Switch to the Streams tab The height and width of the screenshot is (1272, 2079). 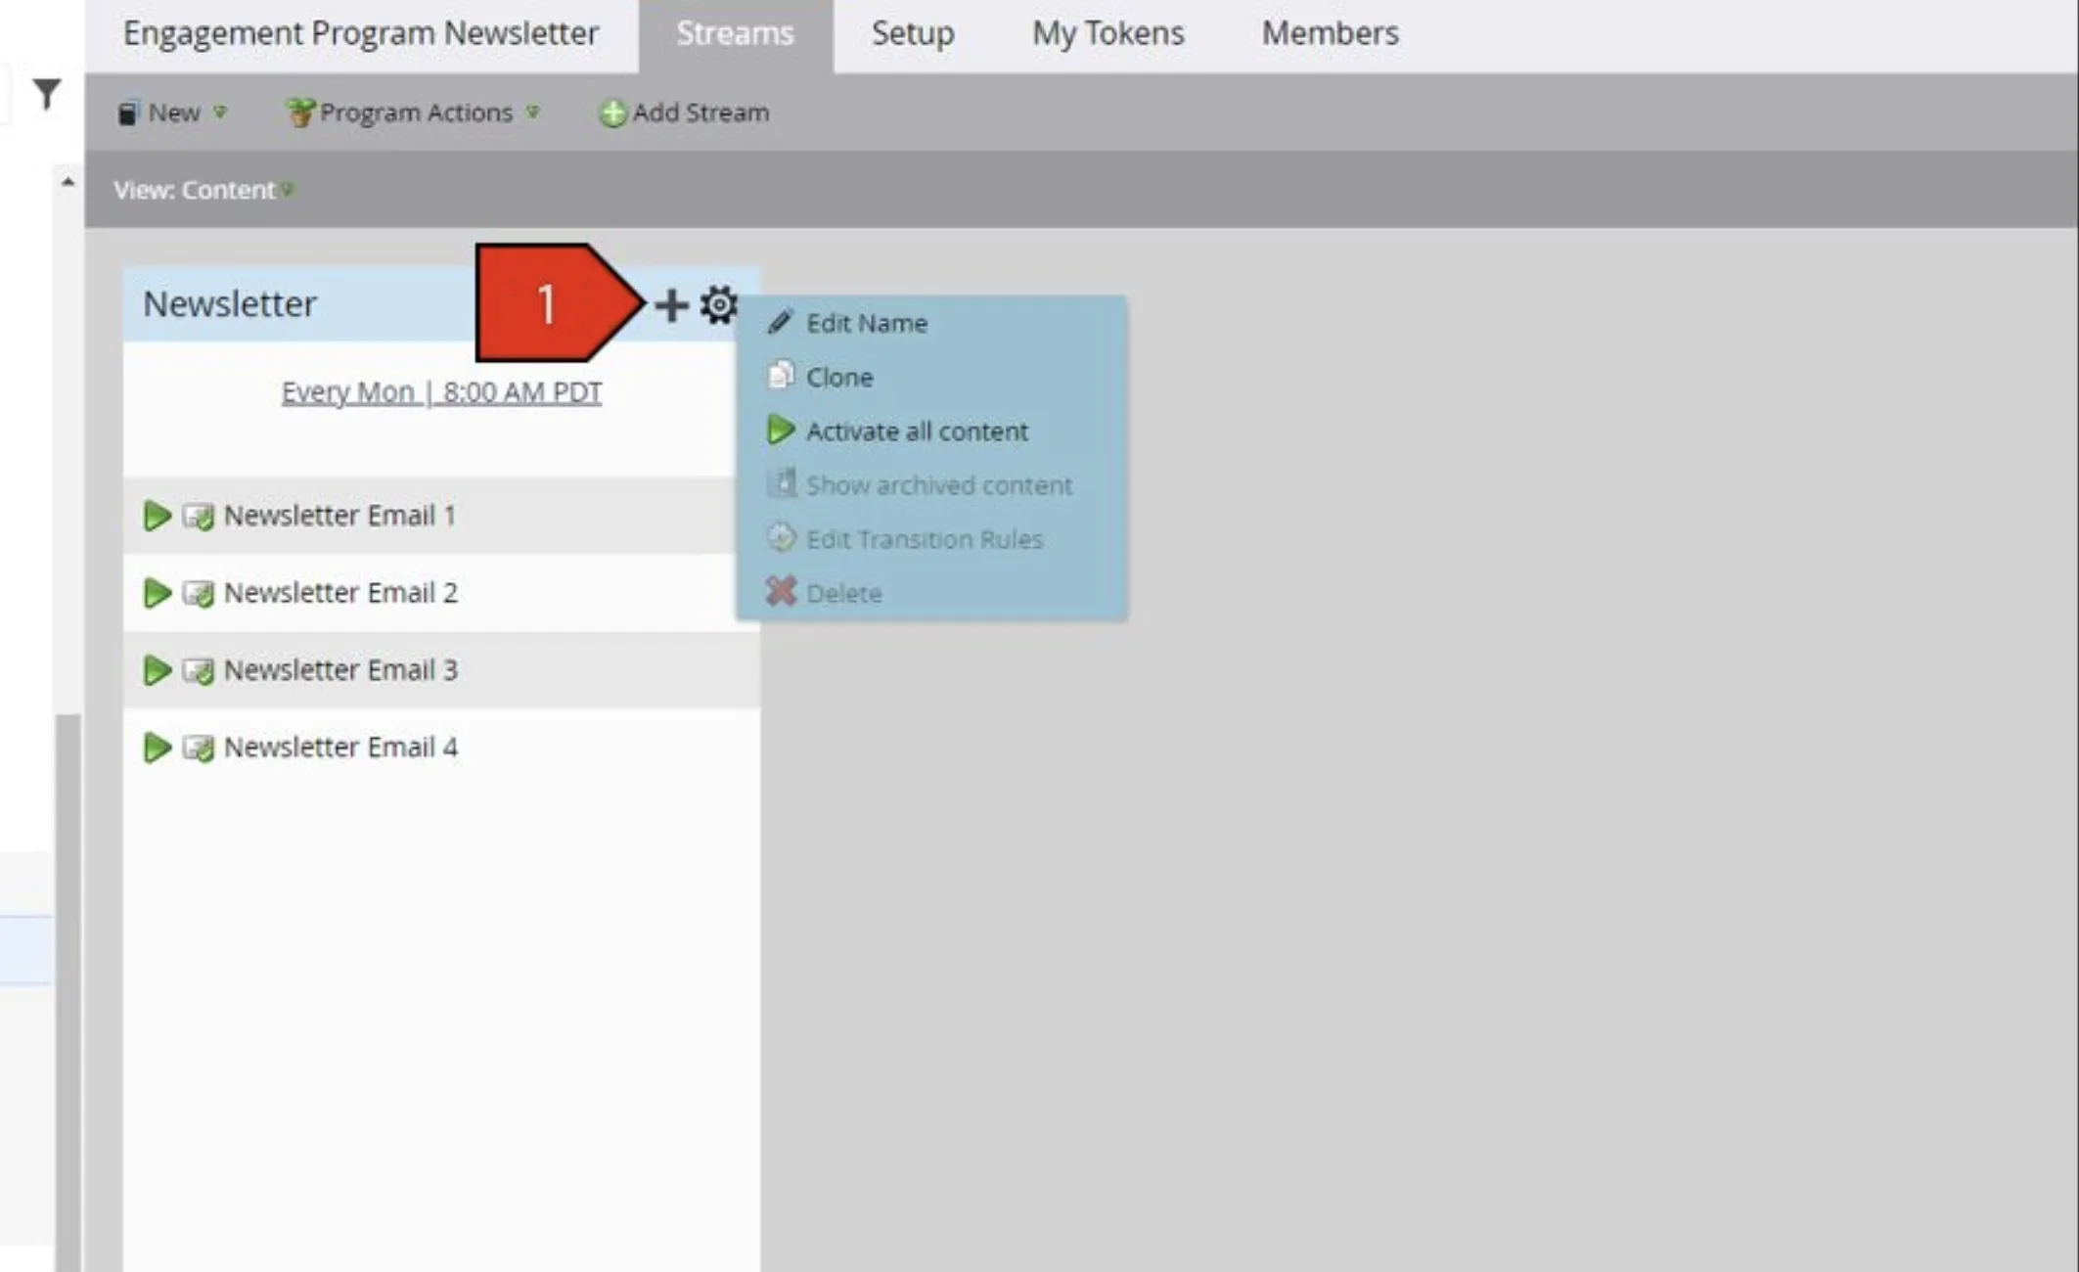click(x=735, y=34)
